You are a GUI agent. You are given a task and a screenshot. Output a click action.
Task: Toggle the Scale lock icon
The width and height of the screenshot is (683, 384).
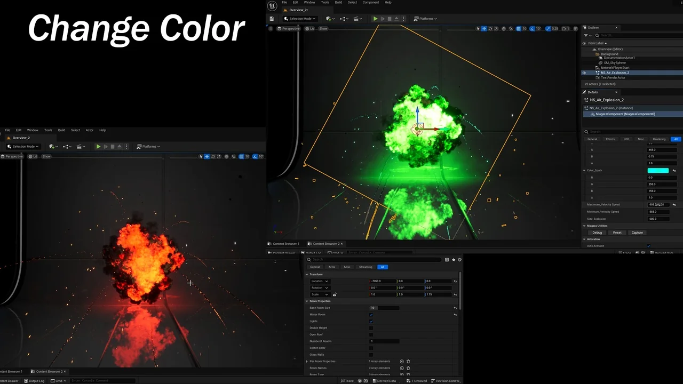pyautogui.click(x=335, y=294)
